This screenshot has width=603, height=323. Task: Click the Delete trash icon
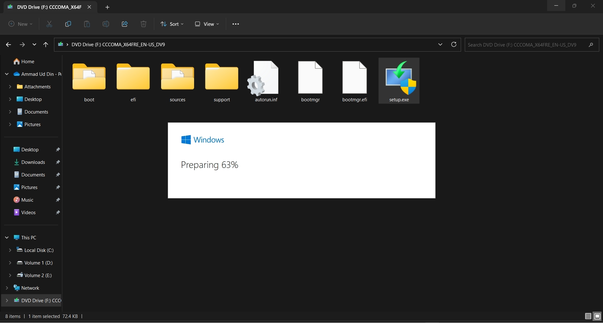[x=144, y=24]
